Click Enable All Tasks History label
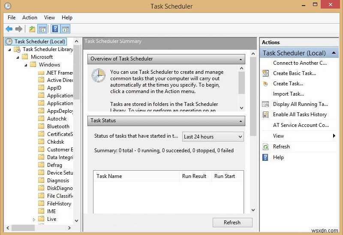Viewport: 343px width, 235px height. click(x=300, y=114)
